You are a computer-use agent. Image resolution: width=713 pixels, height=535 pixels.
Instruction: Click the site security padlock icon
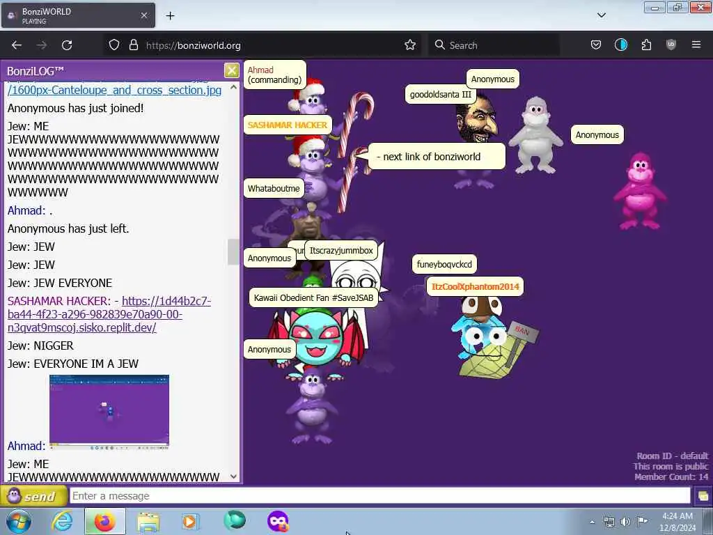coord(133,45)
